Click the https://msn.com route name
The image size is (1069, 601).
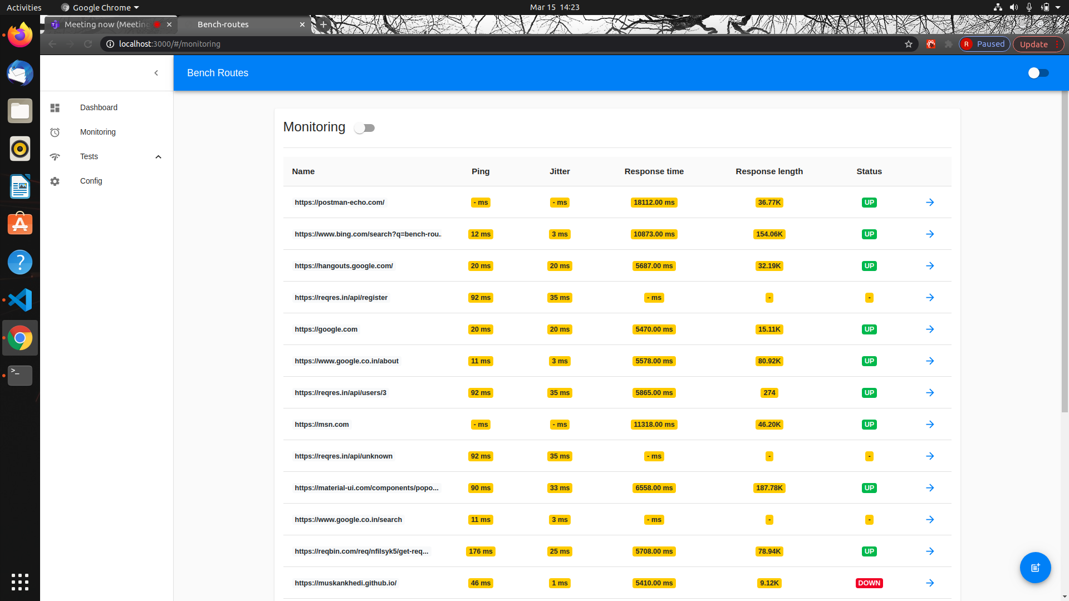pos(322,425)
